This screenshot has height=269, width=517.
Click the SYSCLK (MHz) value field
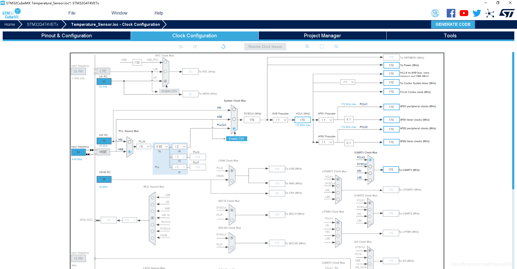click(x=252, y=120)
